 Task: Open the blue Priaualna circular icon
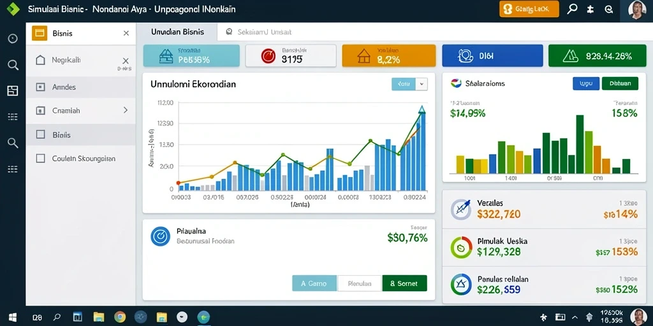160,236
